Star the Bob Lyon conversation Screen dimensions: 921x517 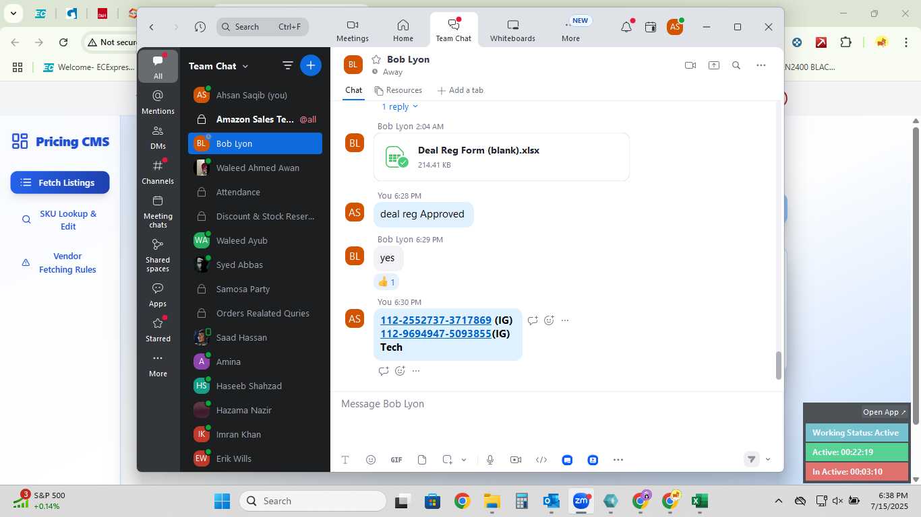click(377, 59)
